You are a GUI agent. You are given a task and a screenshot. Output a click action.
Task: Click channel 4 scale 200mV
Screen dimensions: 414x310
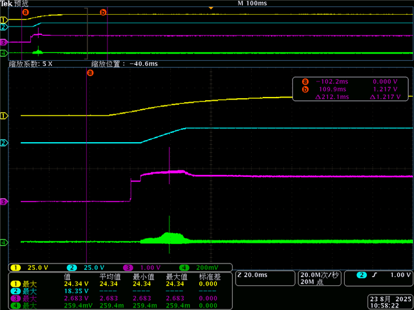[207, 268]
